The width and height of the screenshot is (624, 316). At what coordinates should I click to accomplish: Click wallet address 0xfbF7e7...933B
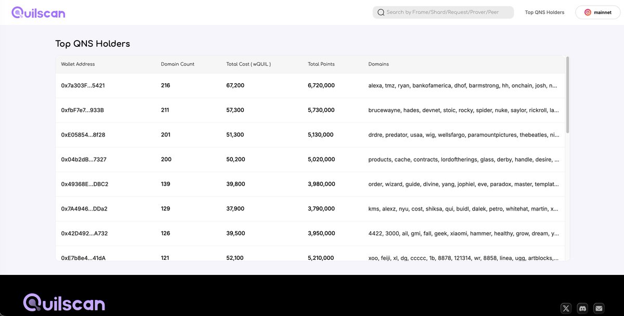coord(82,110)
